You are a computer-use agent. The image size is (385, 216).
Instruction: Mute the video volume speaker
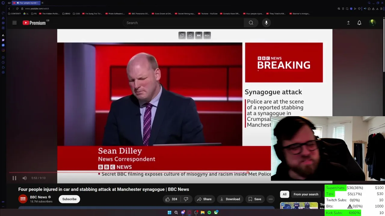click(x=25, y=178)
